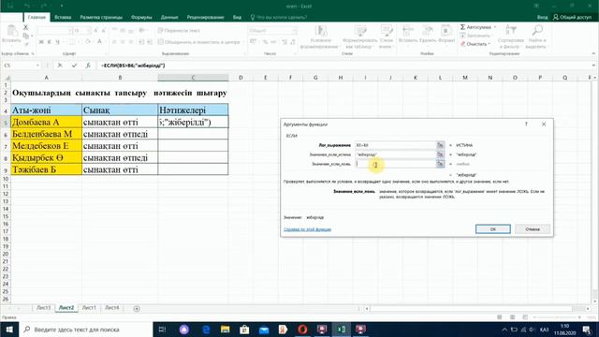This screenshot has width=599, height=337.
Task: Open the Clear (Очистить) menu
Action: click(475, 44)
